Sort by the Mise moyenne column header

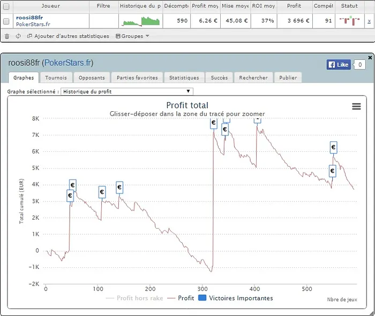(235, 6)
